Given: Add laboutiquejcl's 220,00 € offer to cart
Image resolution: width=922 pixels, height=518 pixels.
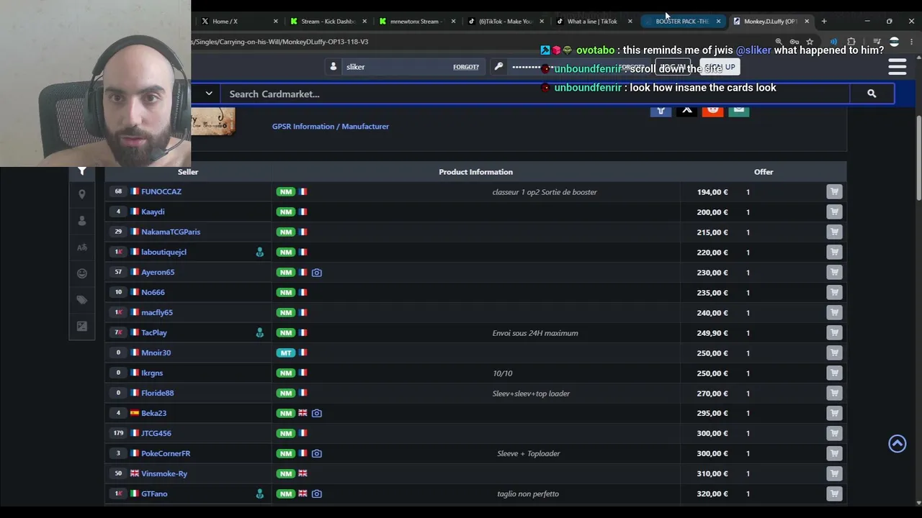Looking at the screenshot, I should coord(834,252).
